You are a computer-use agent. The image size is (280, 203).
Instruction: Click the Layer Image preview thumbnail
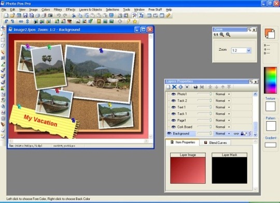(188, 170)
